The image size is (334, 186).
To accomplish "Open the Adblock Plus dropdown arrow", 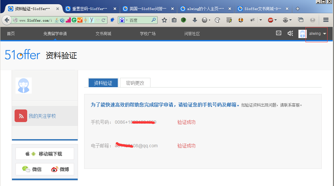I will coord(276,20).
